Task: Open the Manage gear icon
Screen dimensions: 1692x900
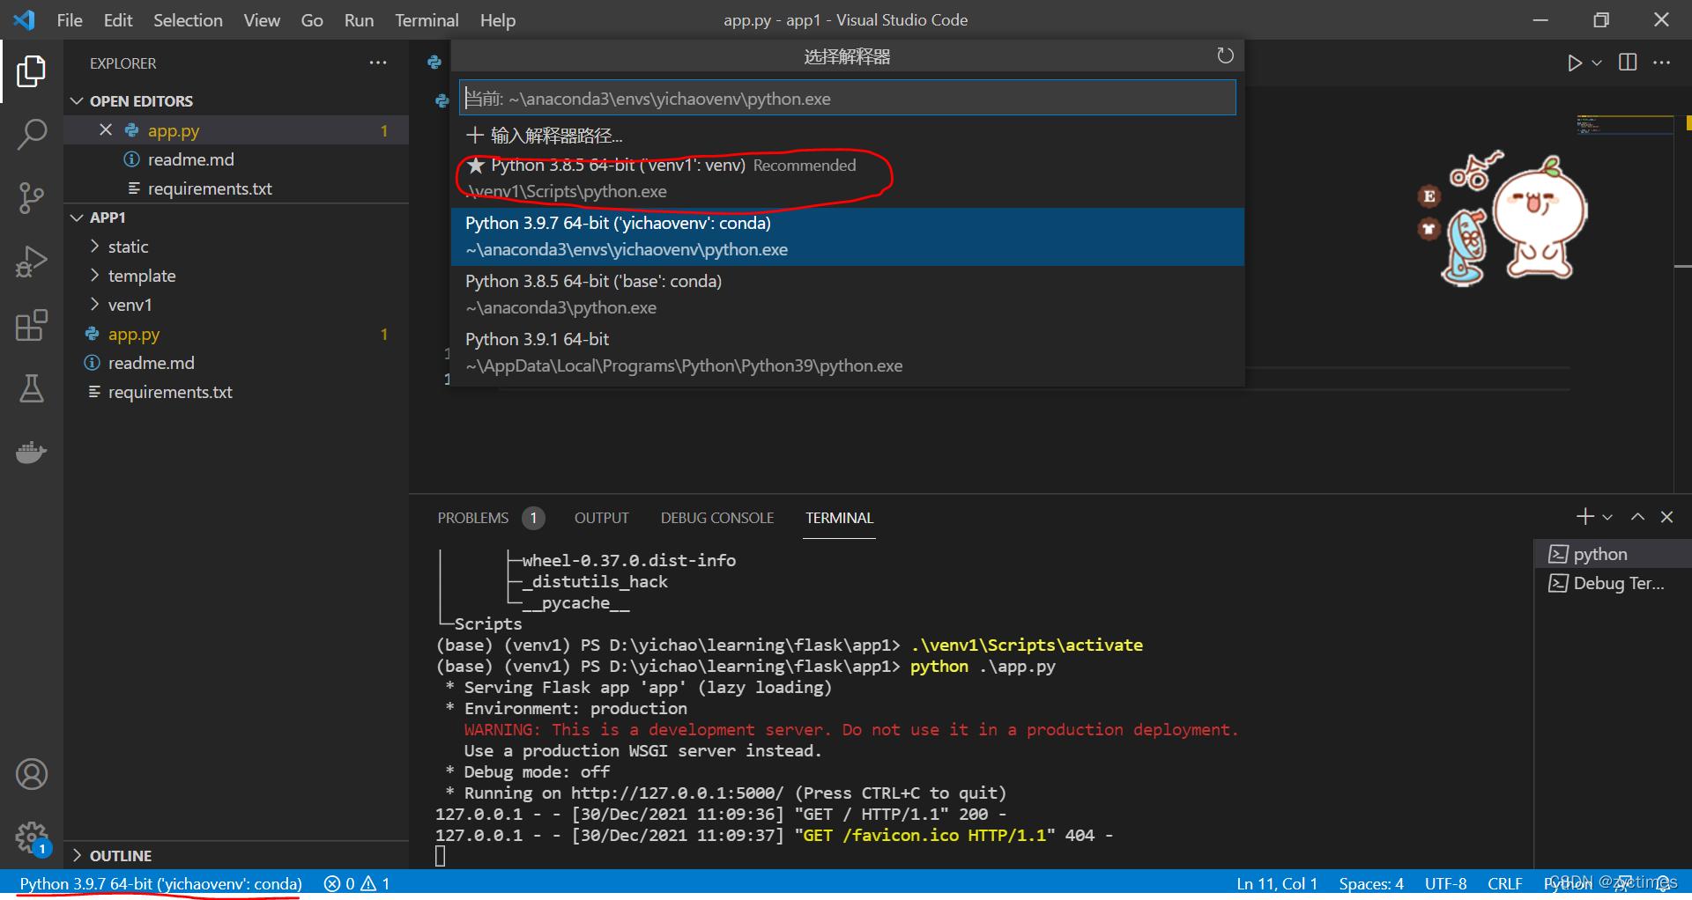Action: (31, 837)
